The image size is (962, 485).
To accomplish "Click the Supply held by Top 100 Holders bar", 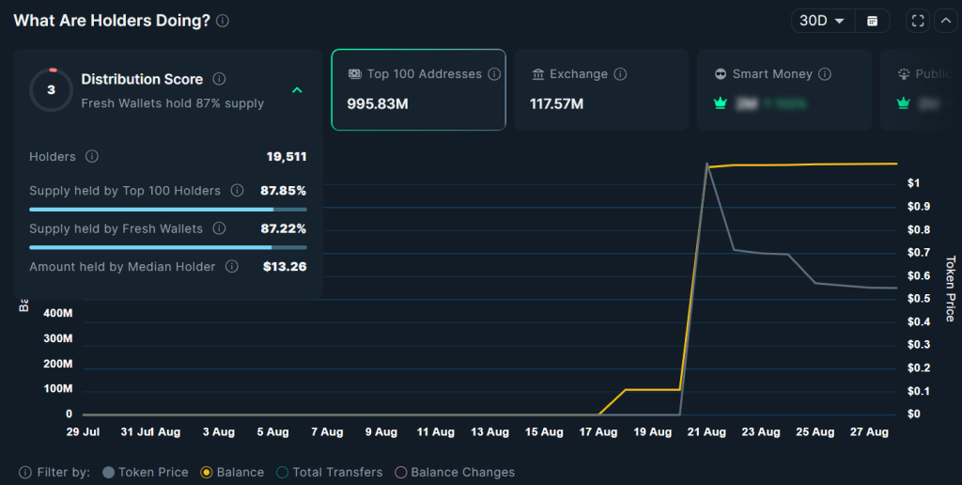I will 167,209.
